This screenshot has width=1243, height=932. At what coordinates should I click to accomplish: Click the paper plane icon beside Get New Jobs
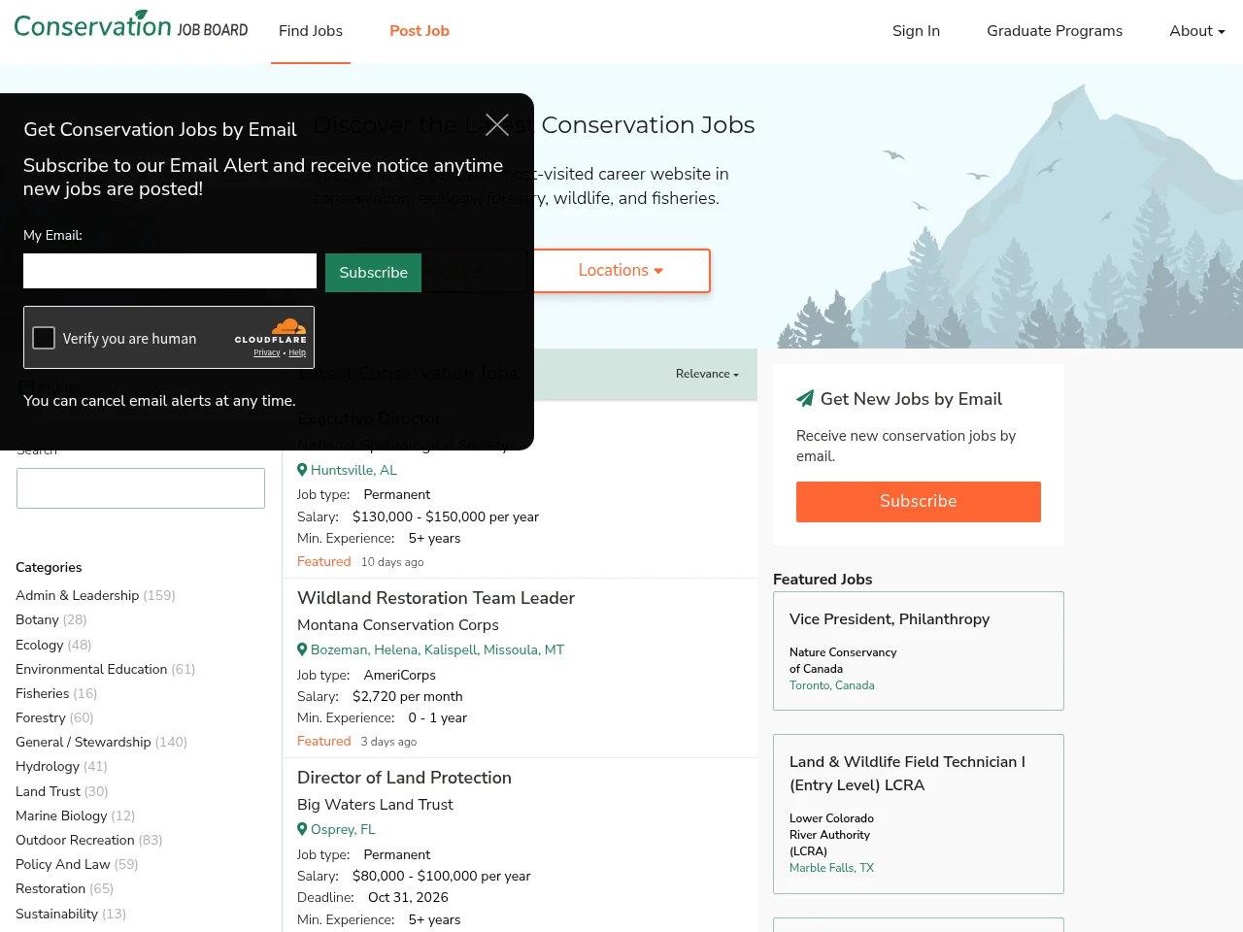805,398
